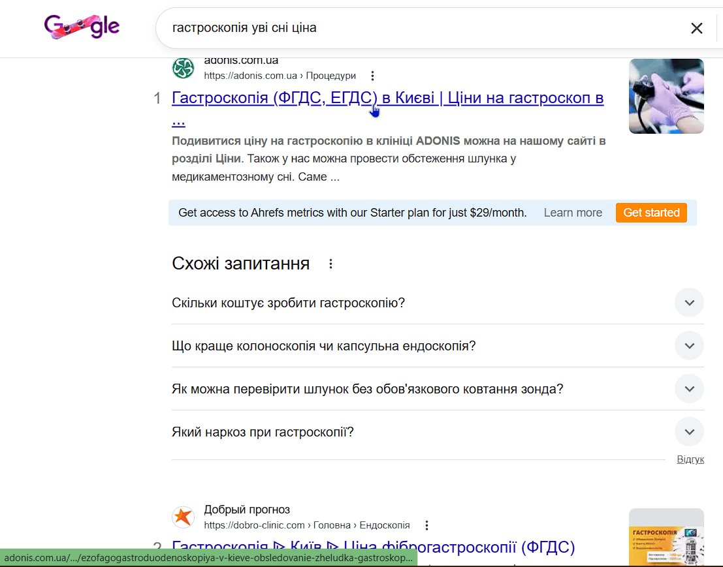Open the Google doodle logo homepage
723x567 pixels.
coord(82,26)
